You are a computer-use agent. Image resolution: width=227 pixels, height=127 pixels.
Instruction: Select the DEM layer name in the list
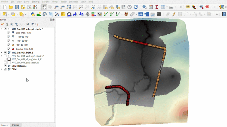[x=14, y=69]
